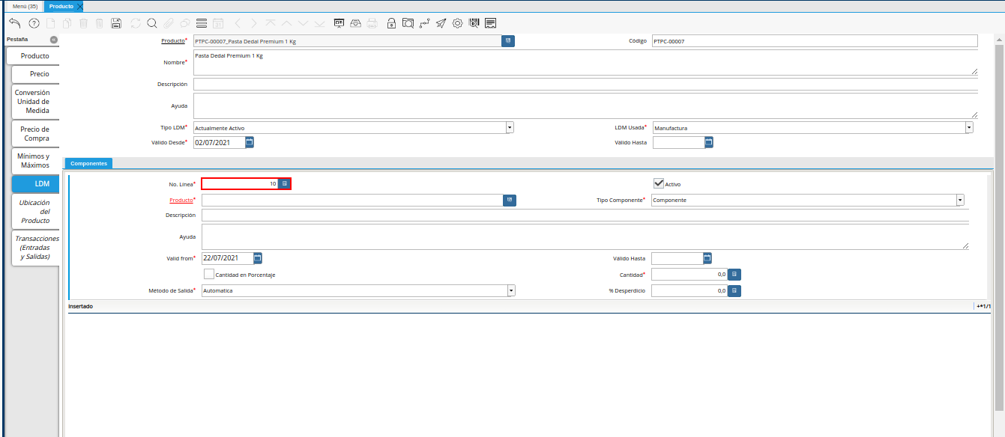Select the Ubicación del Producto tab
1005x437 pixels.
[x=35, y=212]
